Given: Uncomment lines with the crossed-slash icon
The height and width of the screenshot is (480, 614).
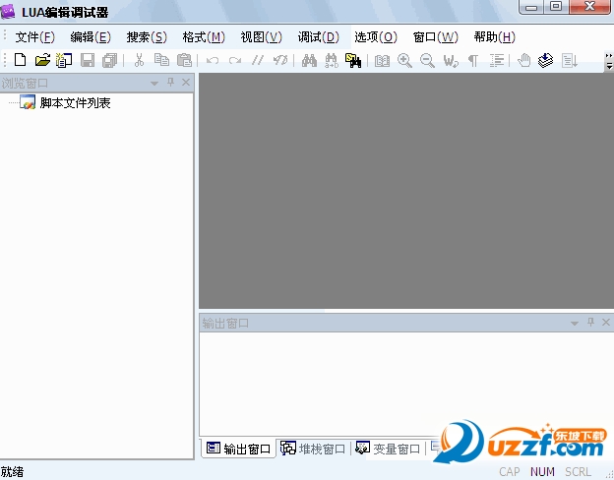Looking at the screenshot, I should tap(280, 60).
